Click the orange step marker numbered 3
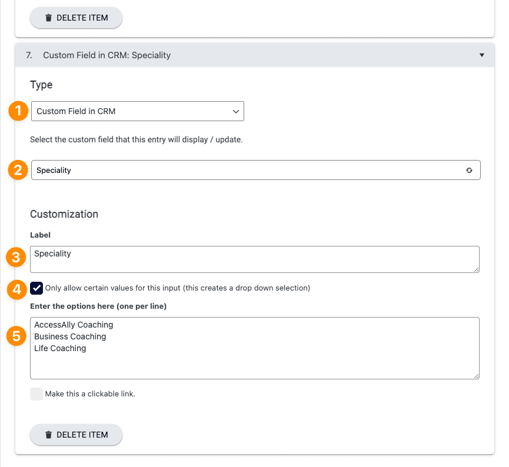The image size is (509, 467). [16, 257]
